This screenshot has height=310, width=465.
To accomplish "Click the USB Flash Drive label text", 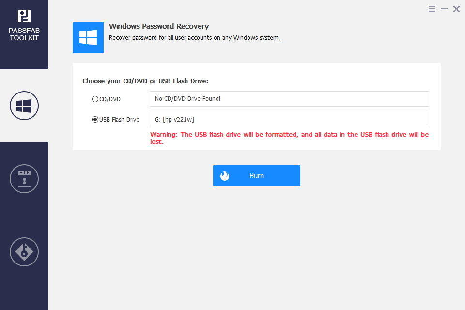I will [119, 119].
